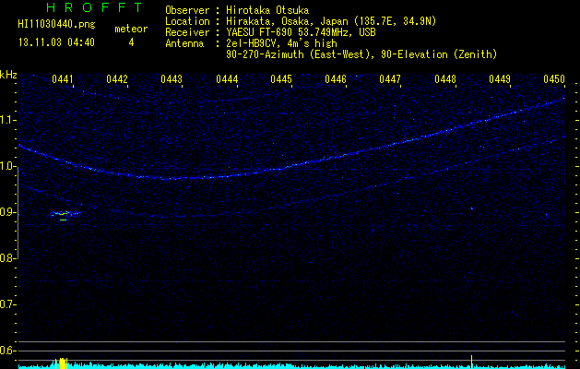Image resolution: width=580 pixels, height=369 pixels.
Task: Click the 0444 time tick label
Action: coord(227,79)
